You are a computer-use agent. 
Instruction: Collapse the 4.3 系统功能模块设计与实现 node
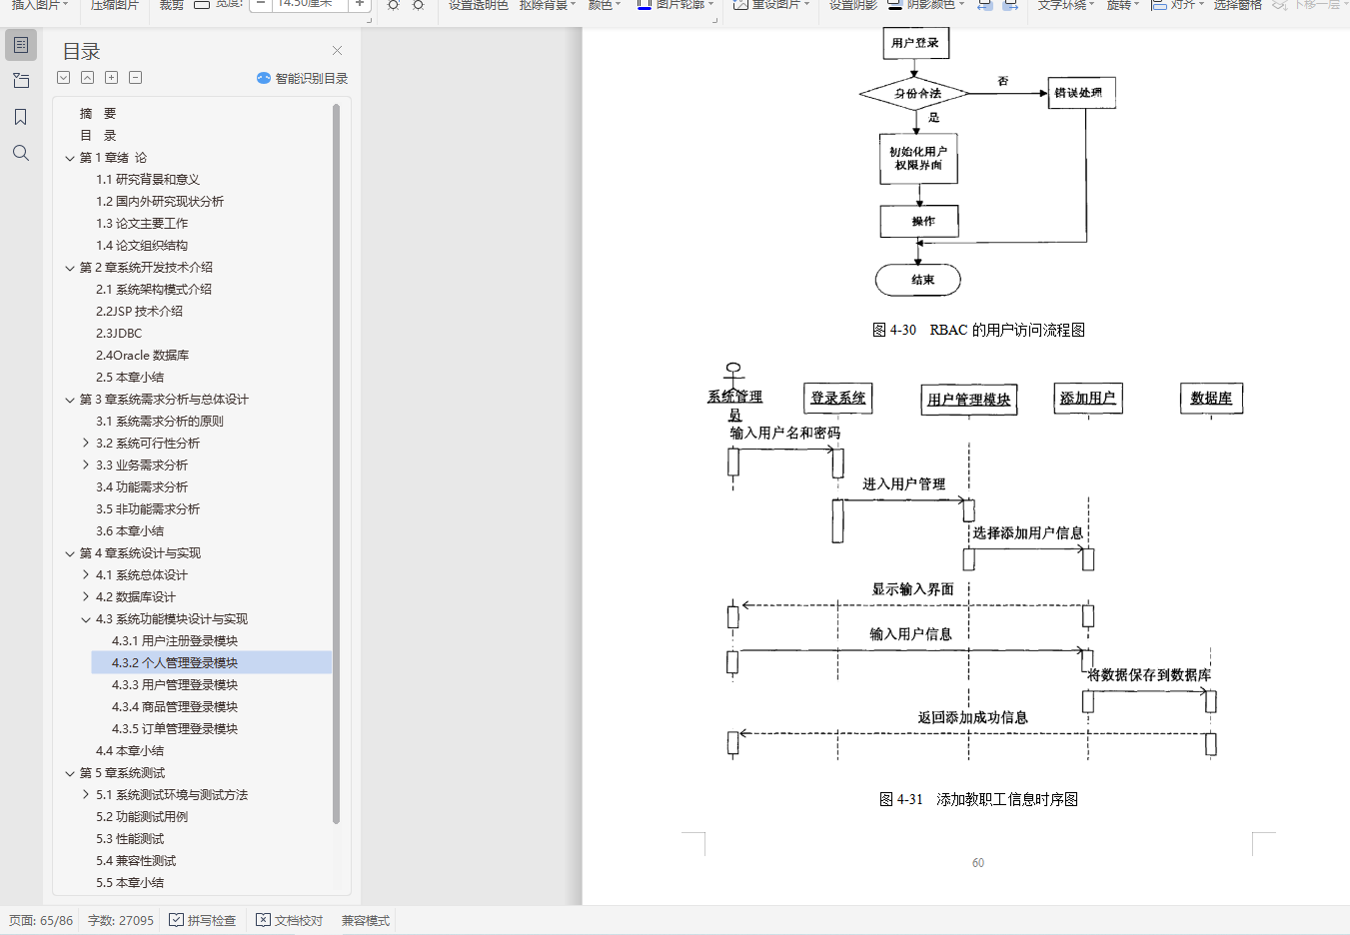click(86, 619)
